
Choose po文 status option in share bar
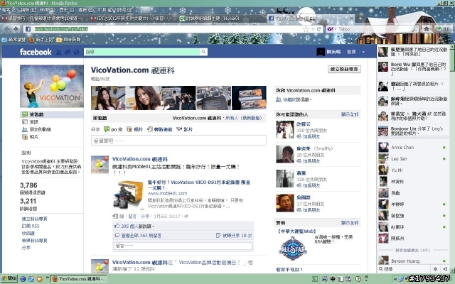(113, 129)
